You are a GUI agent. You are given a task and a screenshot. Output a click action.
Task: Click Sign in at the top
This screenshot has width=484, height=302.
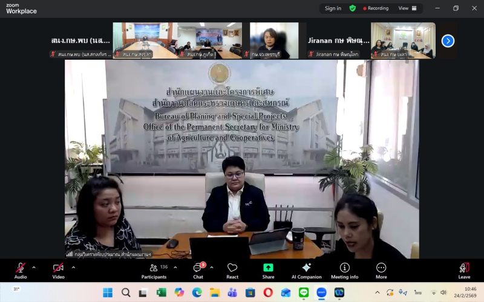pyautogui.click(x=333, y=8)
